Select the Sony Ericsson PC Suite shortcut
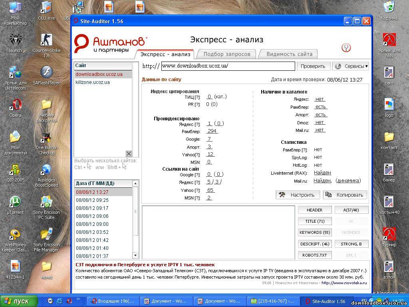Viewport: 409px width, 307px height. (46, 207)
